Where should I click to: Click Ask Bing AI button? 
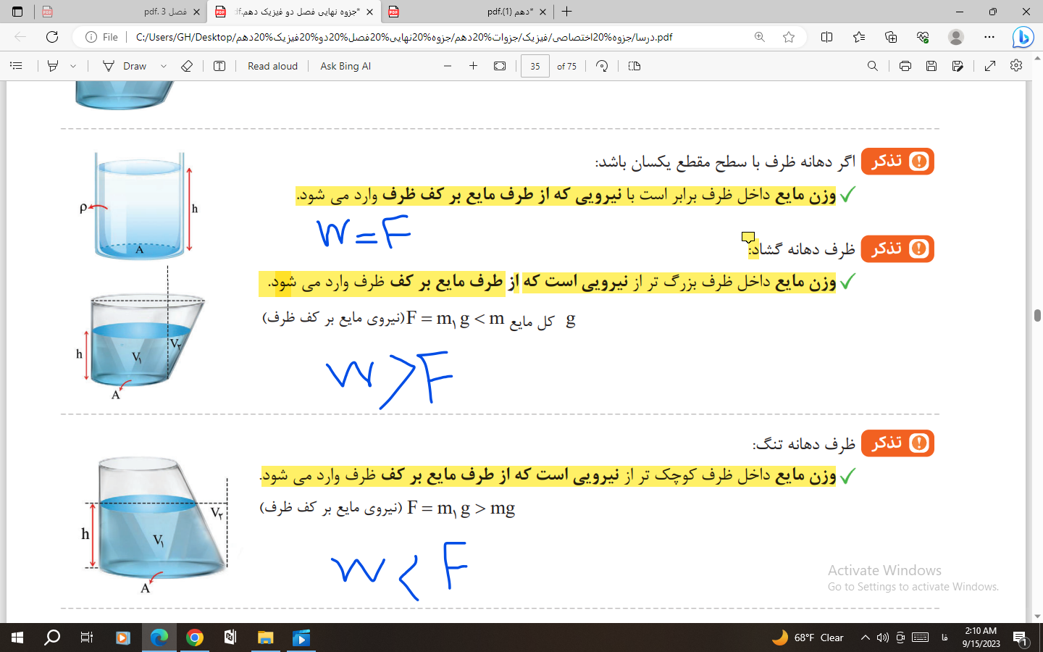click(x=345, y=66)
